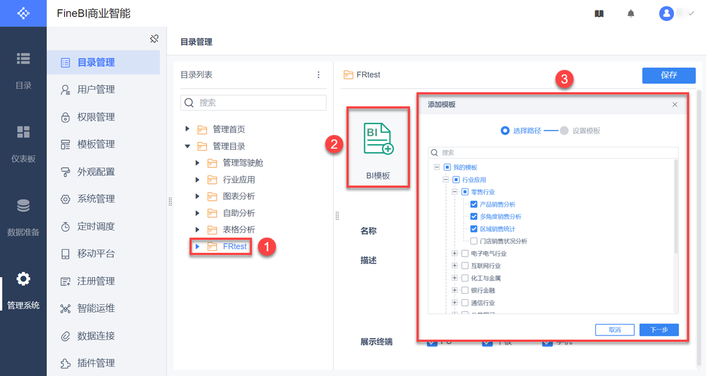Toggle the 零售行业 checkbox
Viewport: 706px width, 376px height.
point(465,192)
